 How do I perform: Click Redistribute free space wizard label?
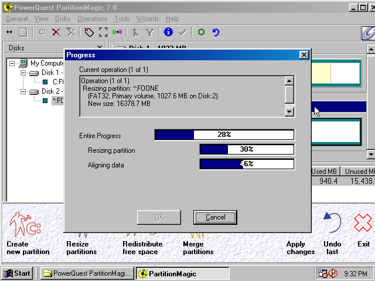(x=142, y=248)
